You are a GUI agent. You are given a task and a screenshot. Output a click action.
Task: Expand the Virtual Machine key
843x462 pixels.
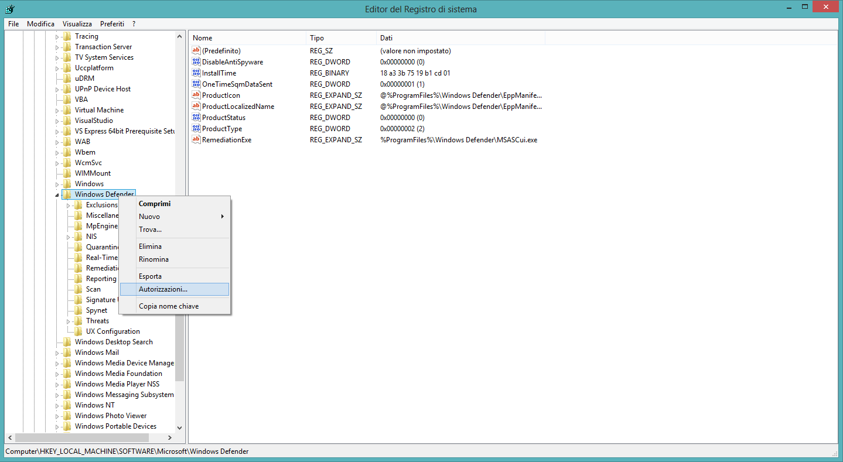point(57,111)
